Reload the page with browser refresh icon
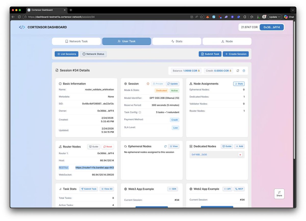306x221 pixels. tap(19, 17)
